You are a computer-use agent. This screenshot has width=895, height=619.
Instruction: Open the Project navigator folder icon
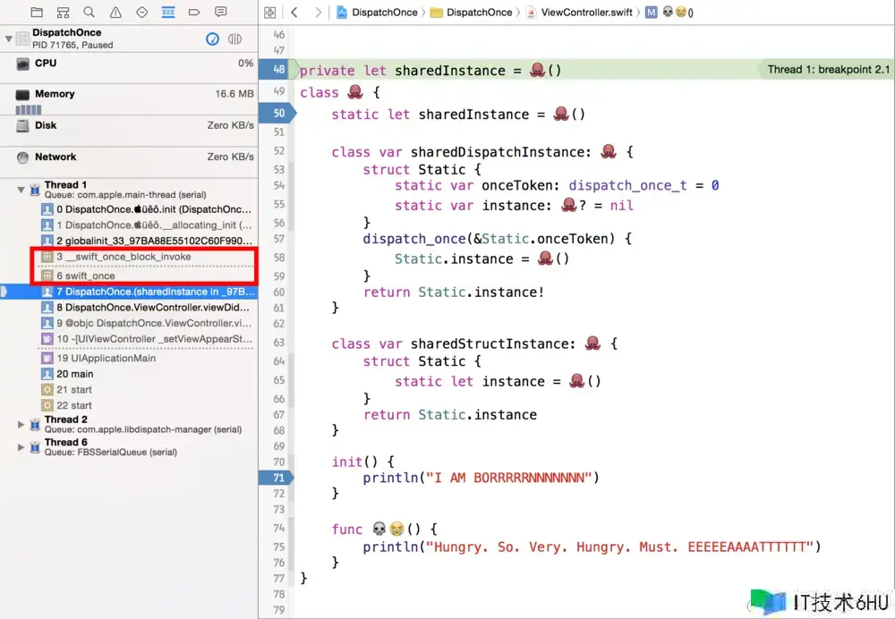tap(37, 13)
